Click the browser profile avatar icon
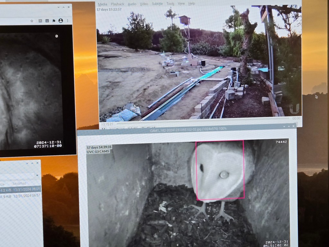The width and height of the screenshot is (329, 247). click(60, 21)
